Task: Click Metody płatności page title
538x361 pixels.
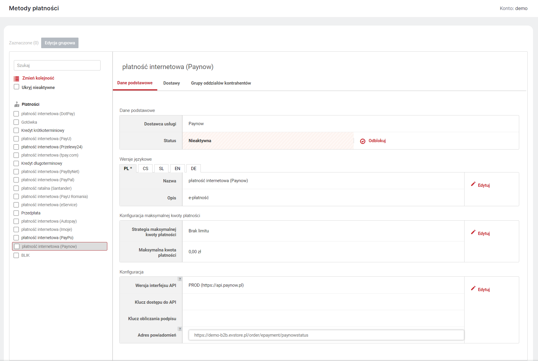Action: [x=34, y=8]
